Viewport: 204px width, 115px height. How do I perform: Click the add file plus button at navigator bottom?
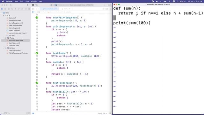(2, 113)
